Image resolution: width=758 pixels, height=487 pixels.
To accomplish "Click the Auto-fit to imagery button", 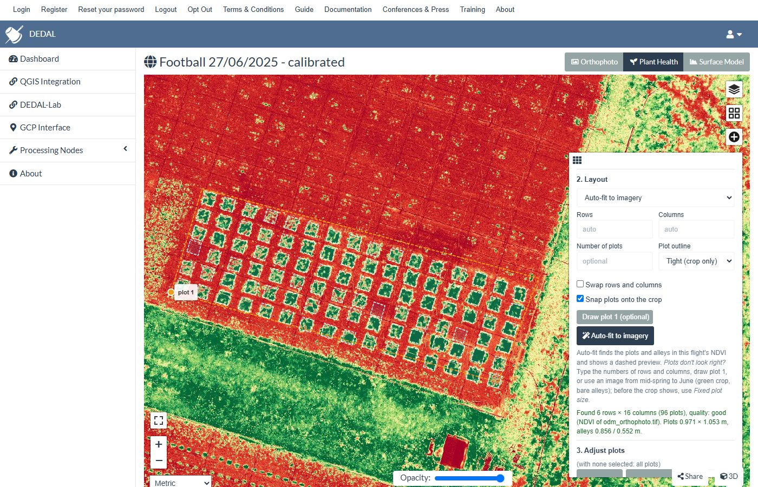I will [615, 335].
